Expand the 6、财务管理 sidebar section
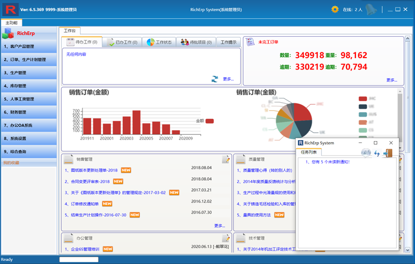415x264 pixels. (x=29, y=112)
